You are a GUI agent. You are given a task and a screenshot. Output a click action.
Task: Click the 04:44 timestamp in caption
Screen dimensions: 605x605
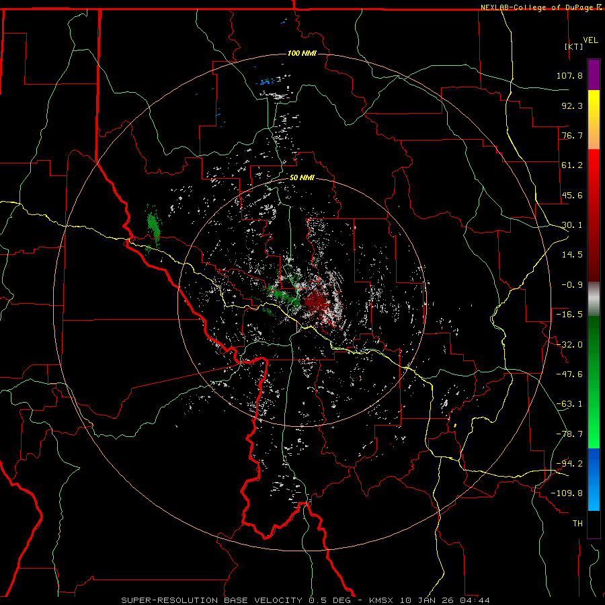click(475, 600)
